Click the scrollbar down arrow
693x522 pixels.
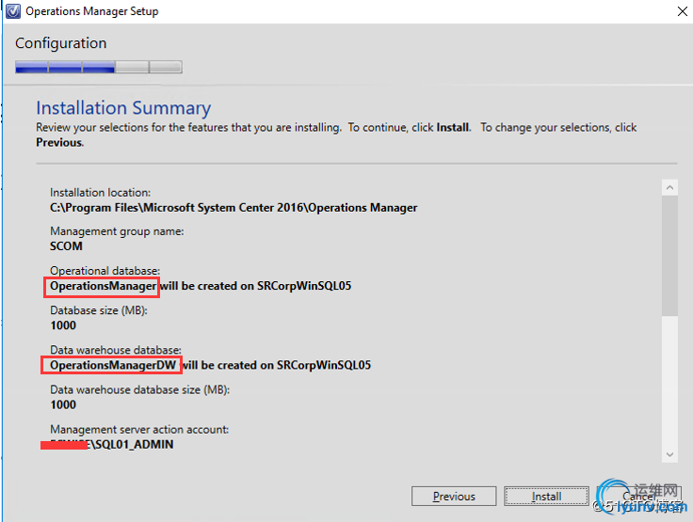[669, 454]
